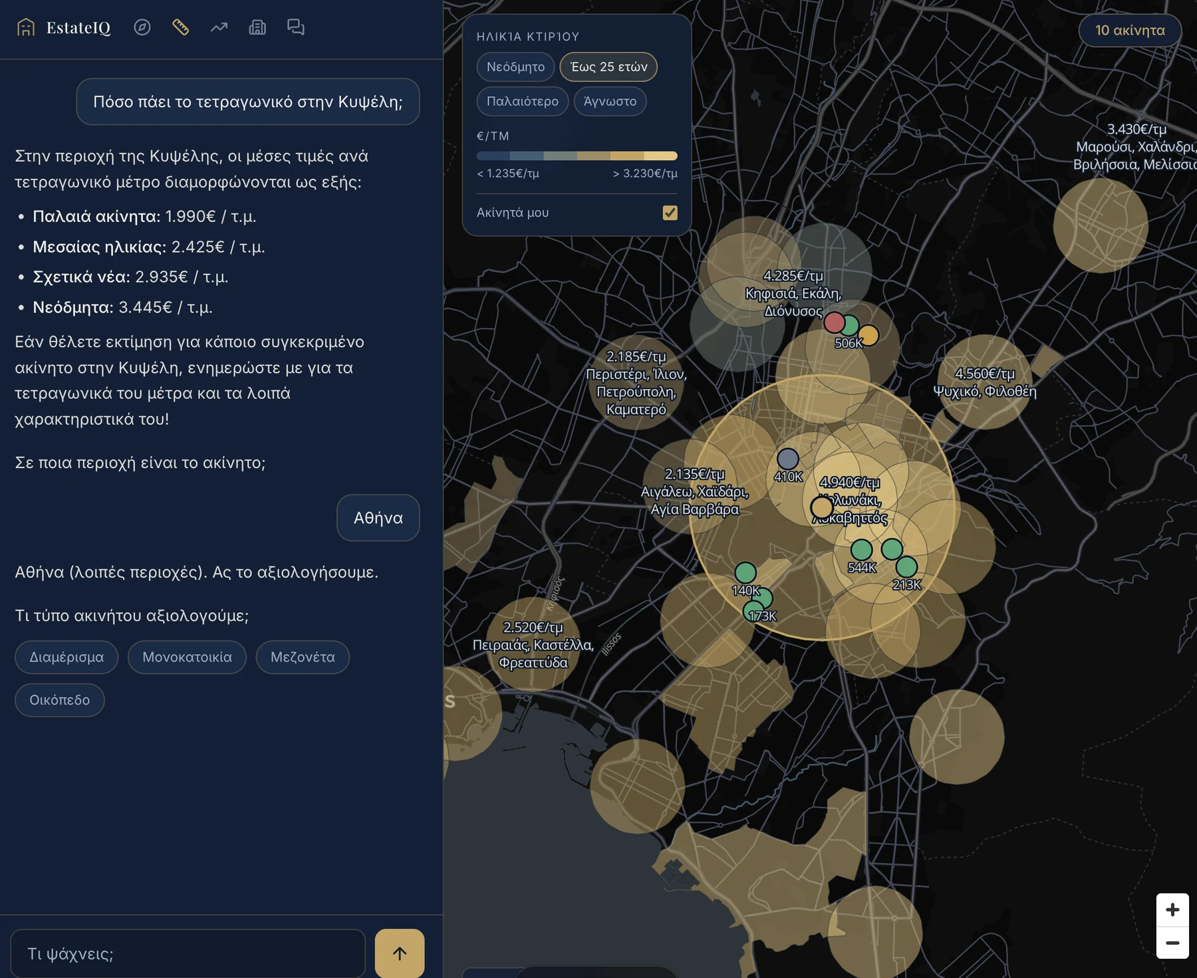The image size is (1197, 978).
Task: Send message with arrow-up button
Action: (400, 953)
